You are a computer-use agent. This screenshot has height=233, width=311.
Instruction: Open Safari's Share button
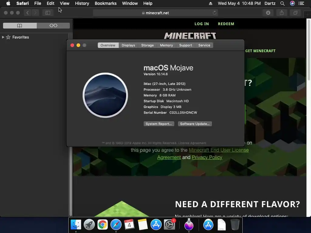(x=282, y=13)
